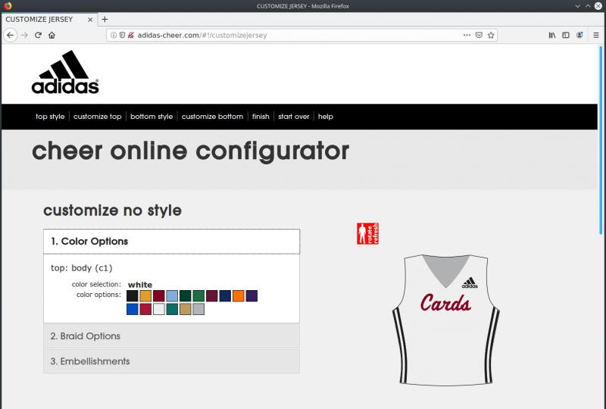Click the 'top: body (c1)' label

(x=82, y=268)
